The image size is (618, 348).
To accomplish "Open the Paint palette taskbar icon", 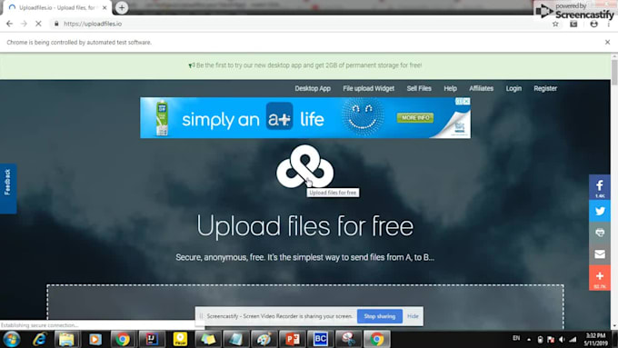I will [264, 339].
